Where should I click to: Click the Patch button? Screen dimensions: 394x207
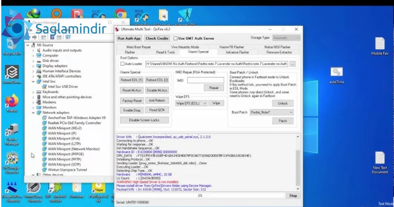[283, 121]
